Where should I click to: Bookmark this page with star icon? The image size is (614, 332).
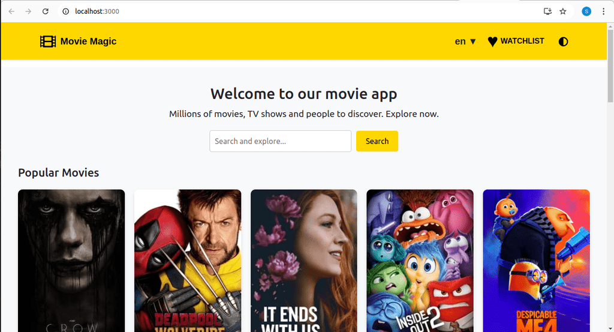tap(562, 11)
